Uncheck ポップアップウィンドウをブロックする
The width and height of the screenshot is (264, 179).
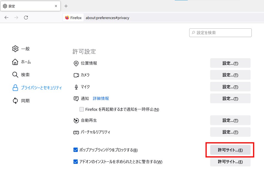[x=76, y=150]
